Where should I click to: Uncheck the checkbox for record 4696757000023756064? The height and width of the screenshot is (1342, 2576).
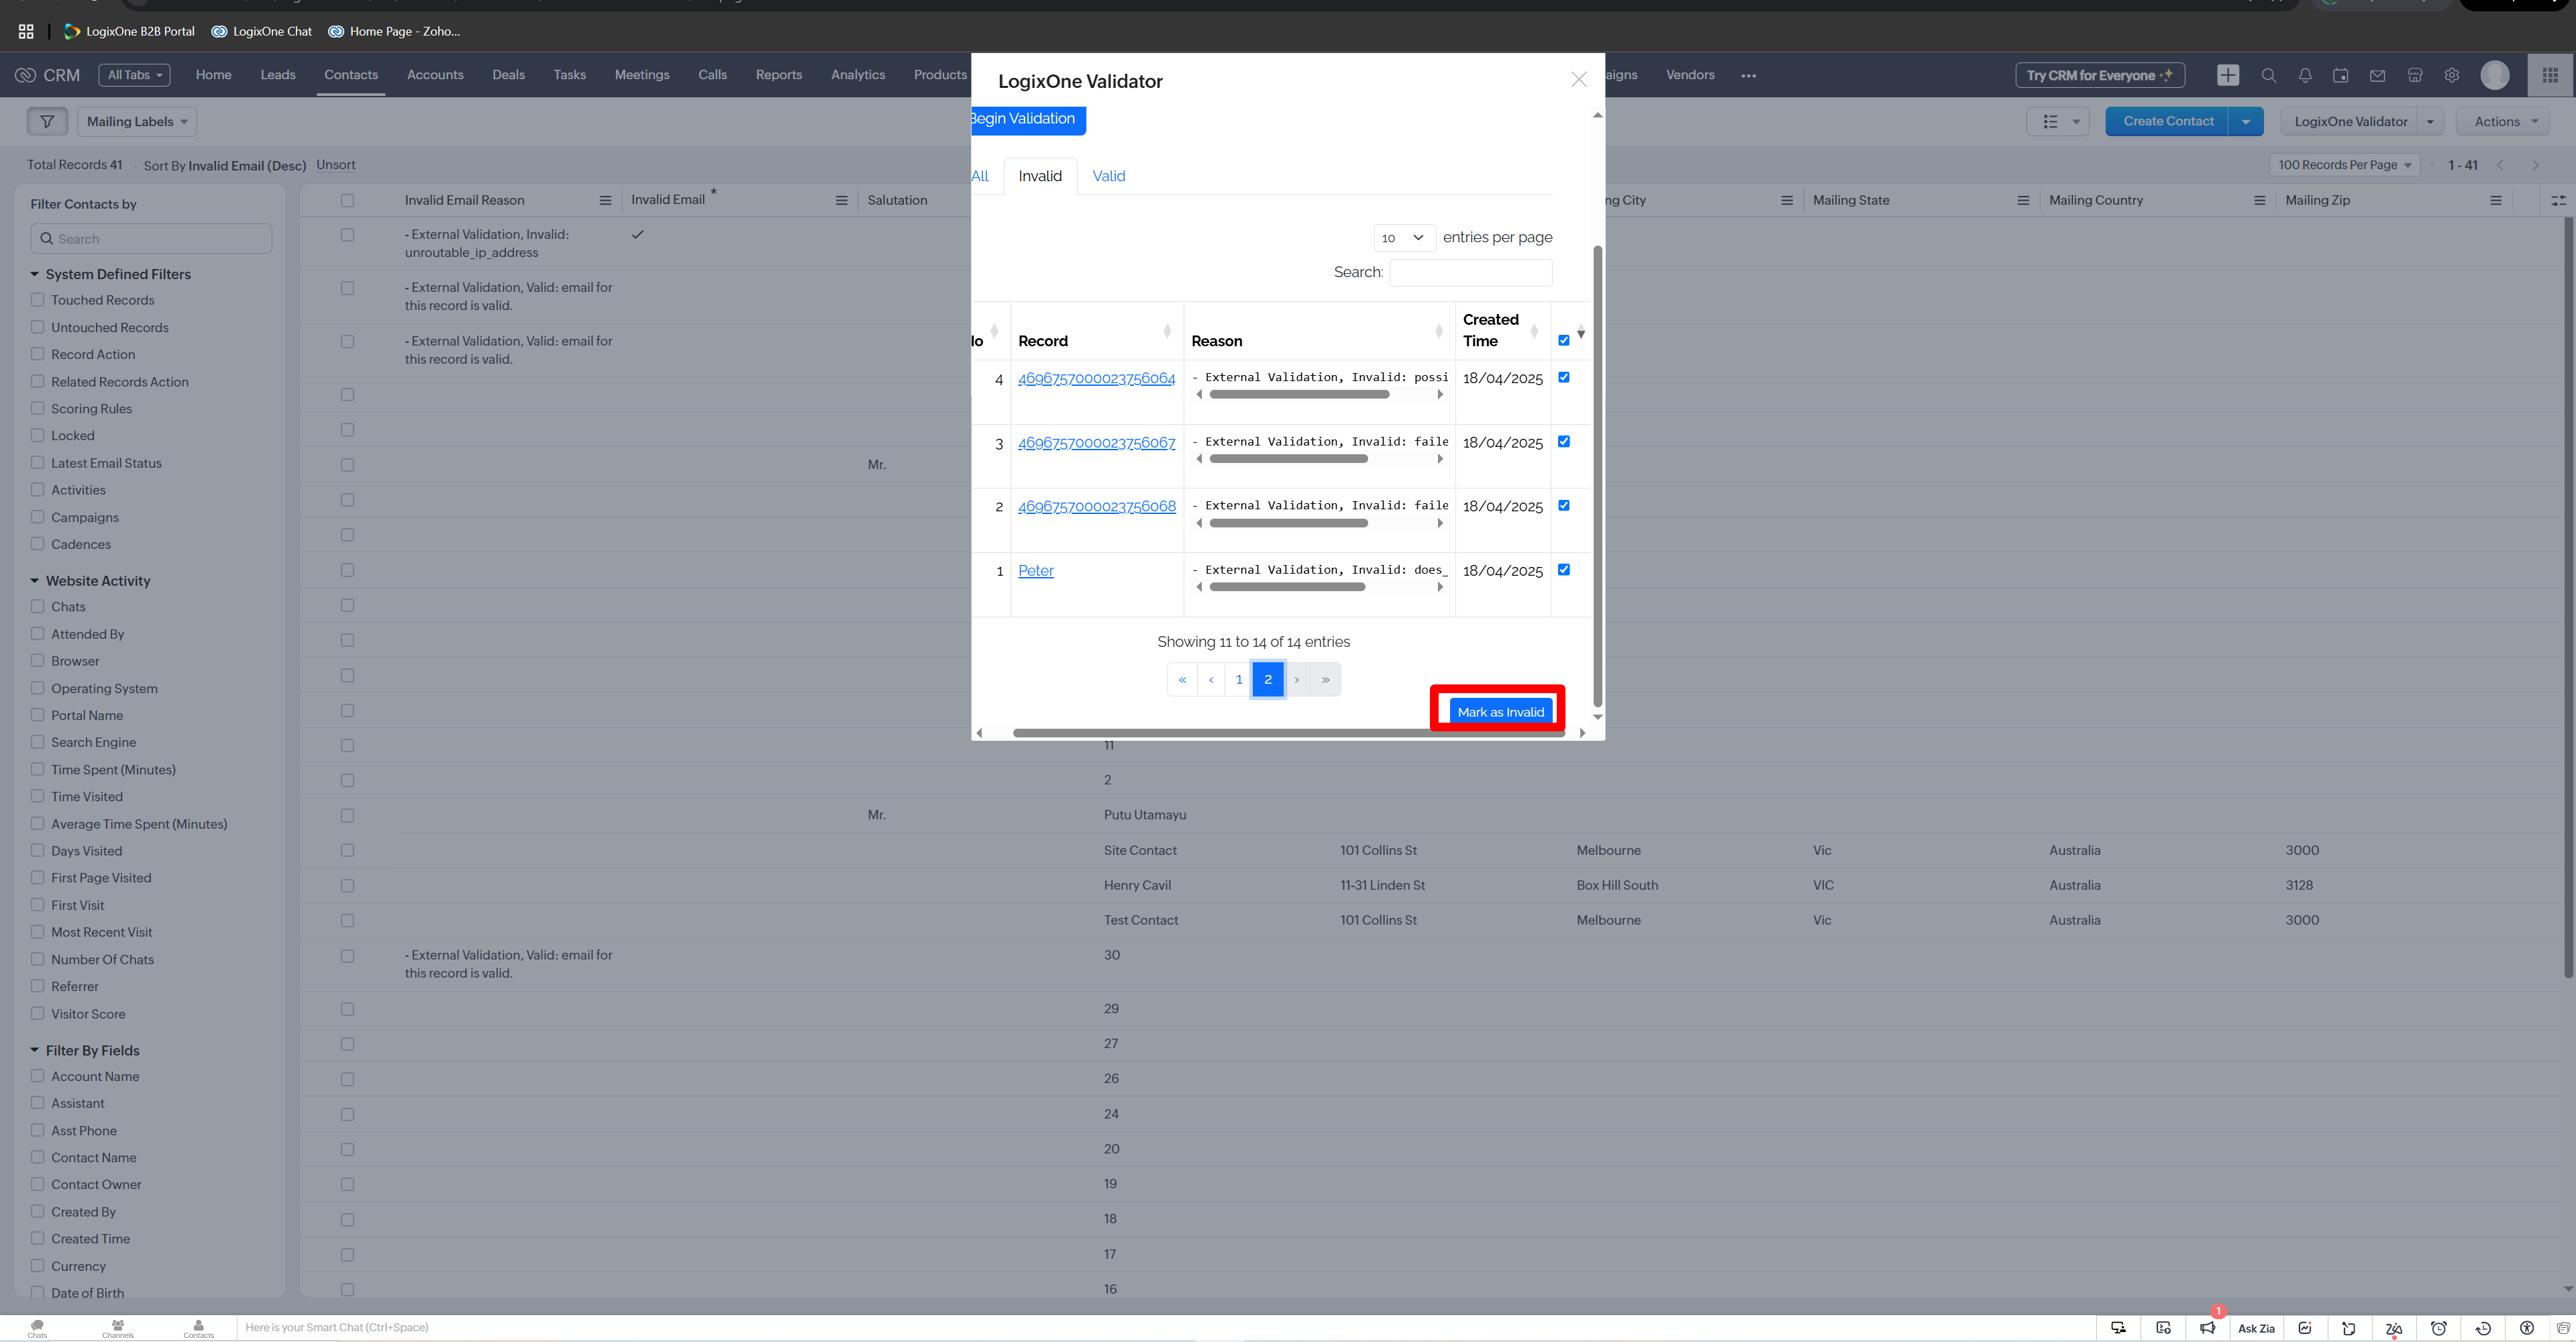tap(1563, 377)
